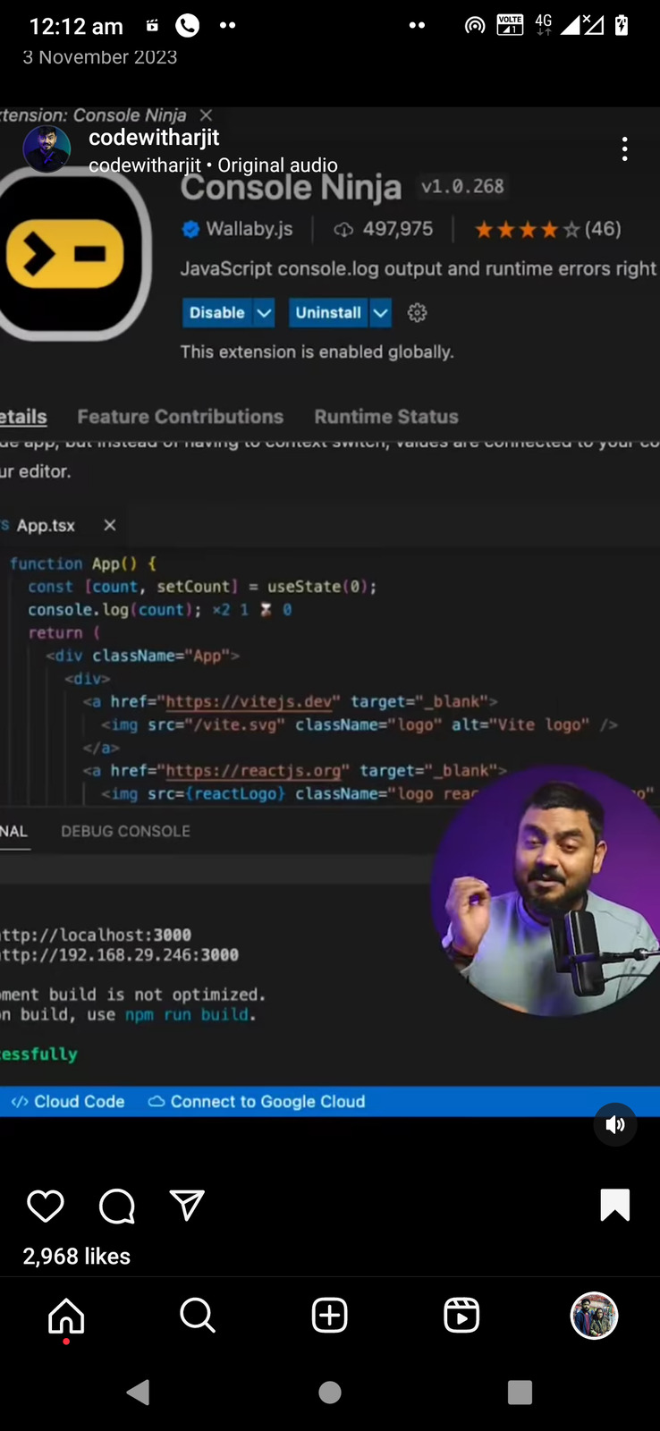Expand the Uninstall button dropdown arrow

tap(380, 313)
